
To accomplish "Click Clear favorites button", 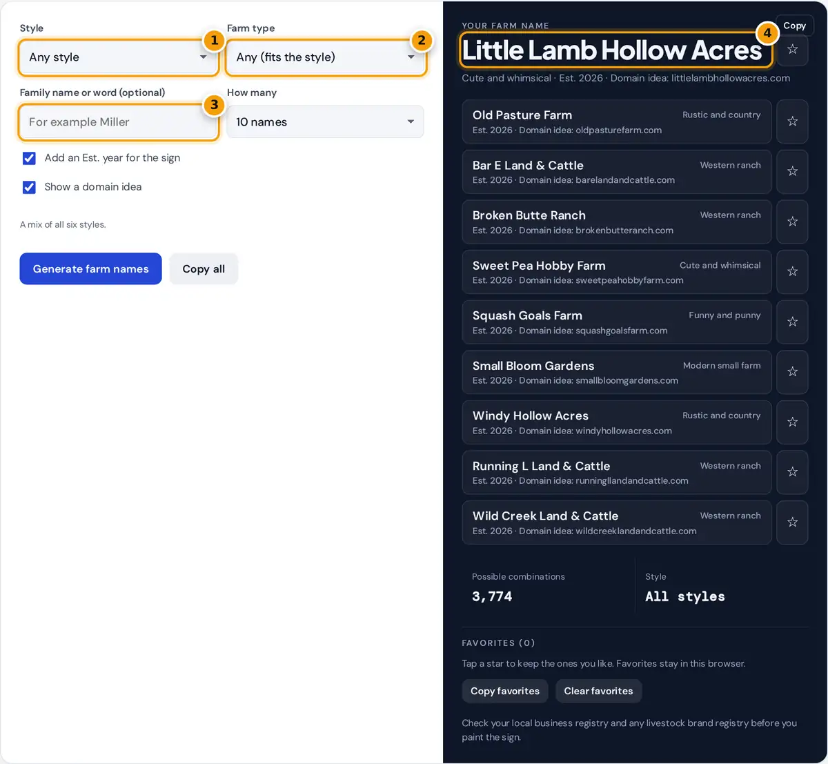I will pos(598,691).
